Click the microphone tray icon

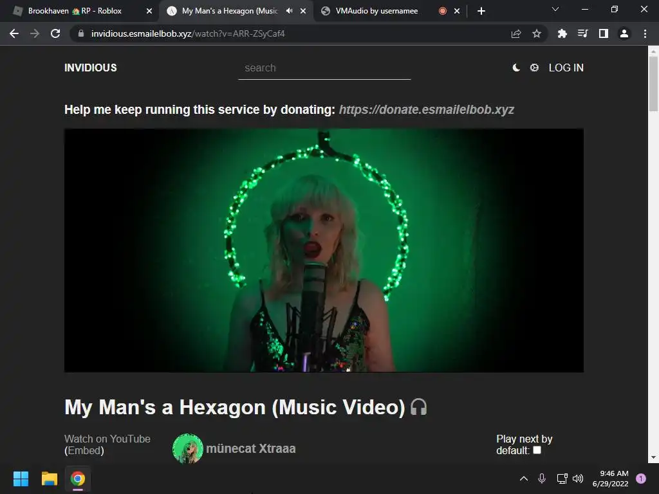[542, 479]
